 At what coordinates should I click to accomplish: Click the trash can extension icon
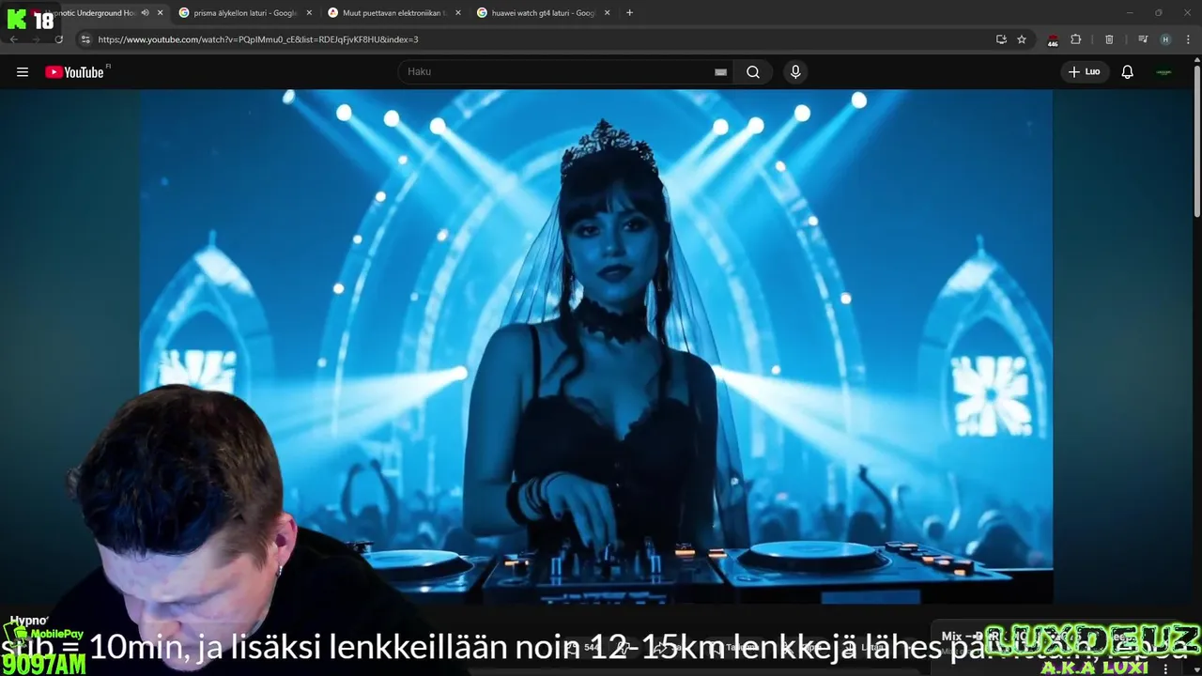click(x=1109, y=39)
